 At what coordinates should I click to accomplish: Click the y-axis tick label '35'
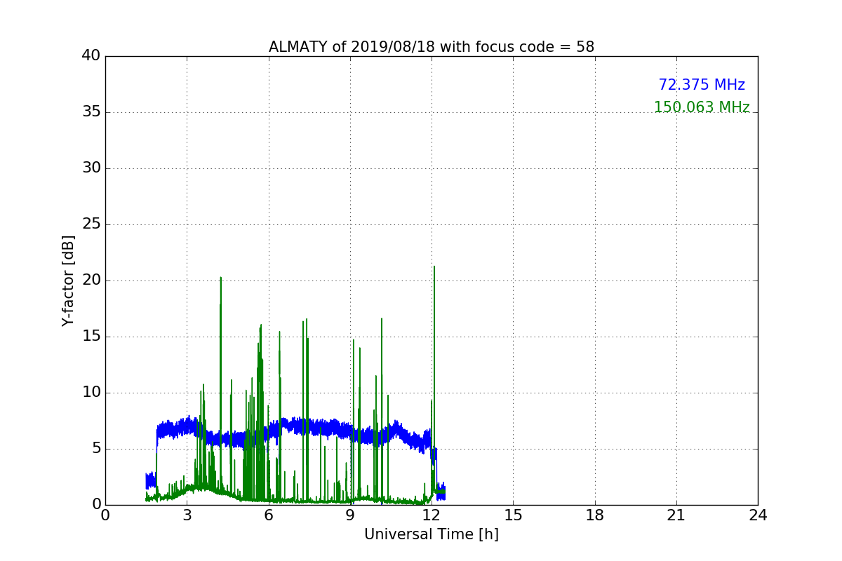[x=91, y=112]
